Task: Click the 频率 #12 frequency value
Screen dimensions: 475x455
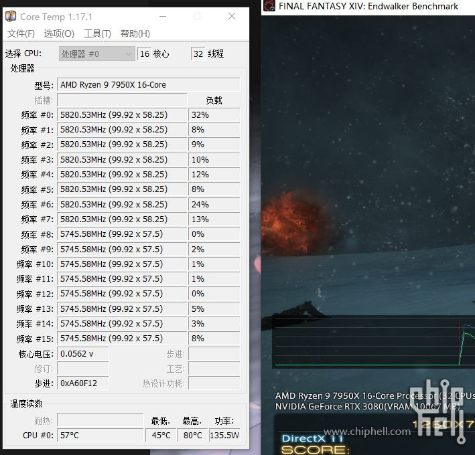Action: click(x=122, y=294)
